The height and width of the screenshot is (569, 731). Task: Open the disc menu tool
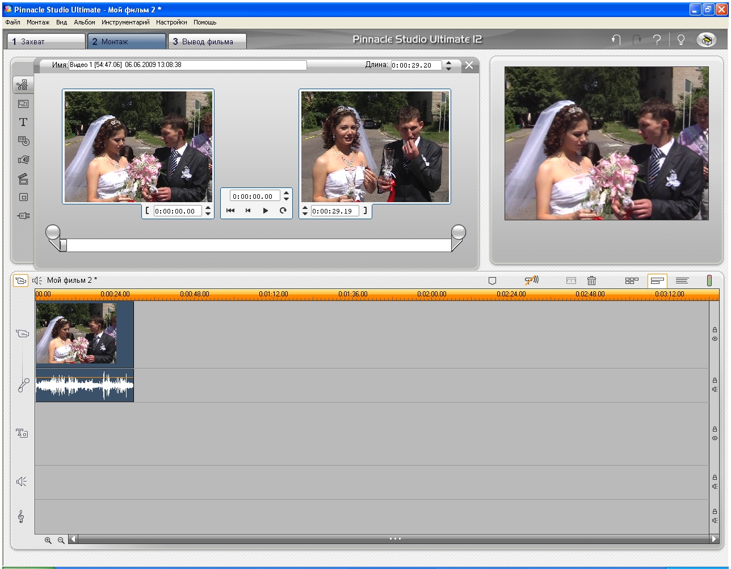tap(23, 141)
